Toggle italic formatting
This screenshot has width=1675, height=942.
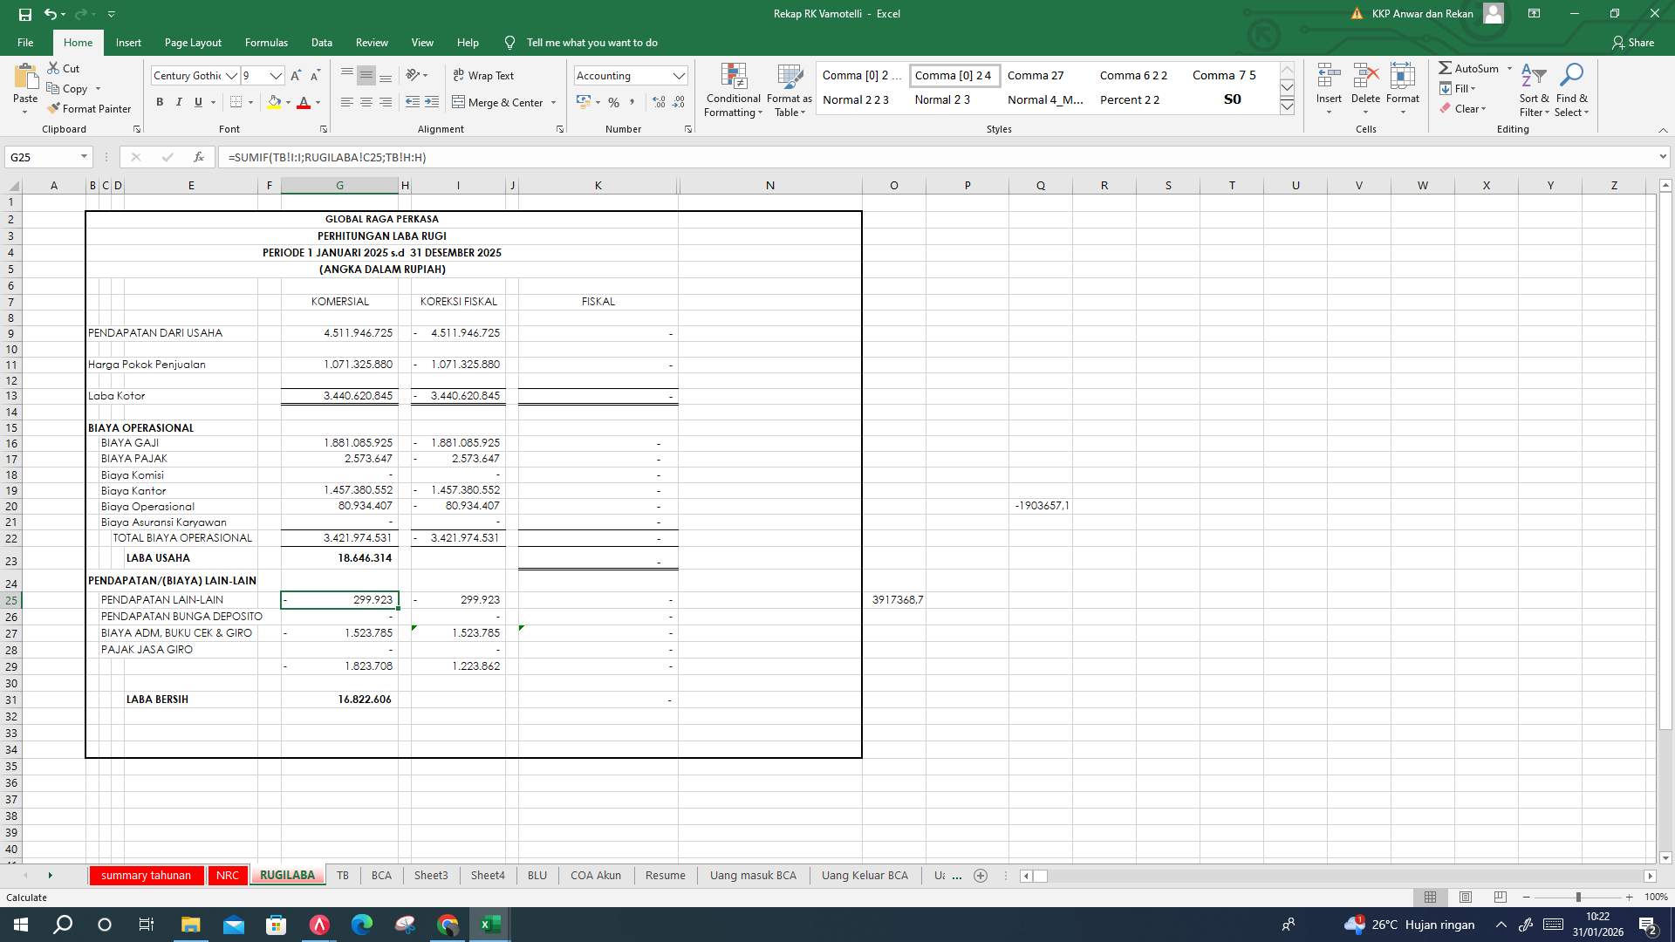point(179,102)
